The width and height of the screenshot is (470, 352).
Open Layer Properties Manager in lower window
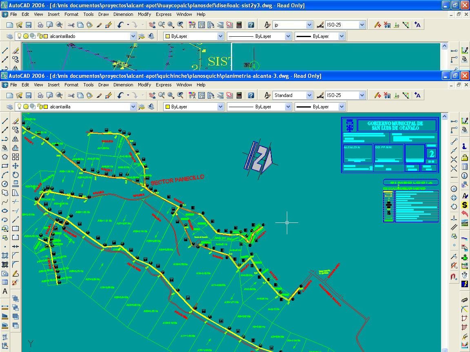click(x=10, y=107)
